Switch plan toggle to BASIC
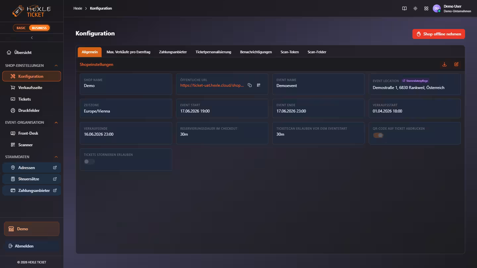477x268 pixels. point(21,28)
